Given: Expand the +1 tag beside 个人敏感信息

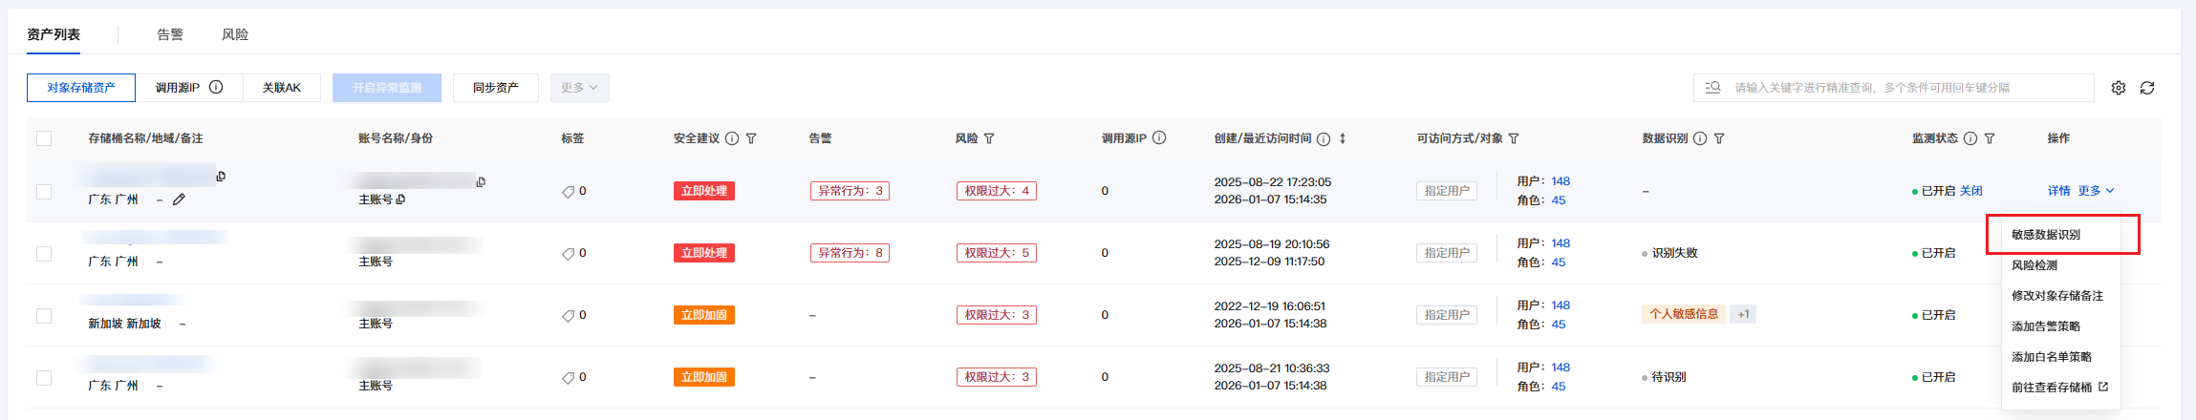Looking at the screenshot, I should tap(1744, 314).
